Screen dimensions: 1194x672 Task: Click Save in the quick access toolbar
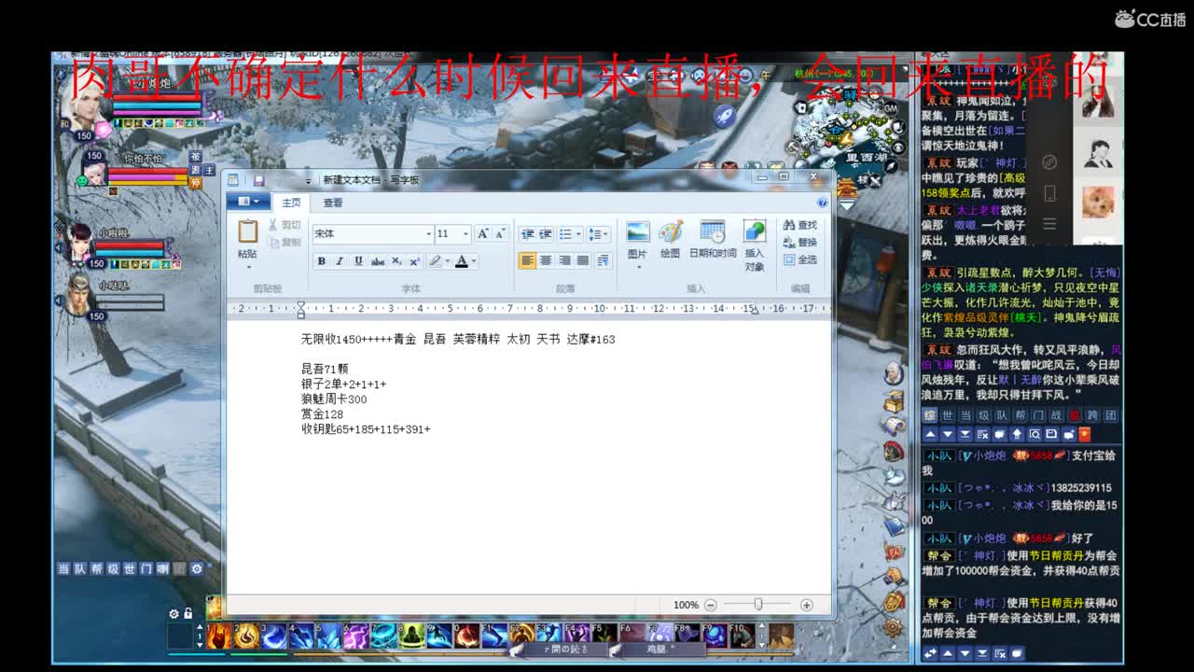(x=258, y=180)
